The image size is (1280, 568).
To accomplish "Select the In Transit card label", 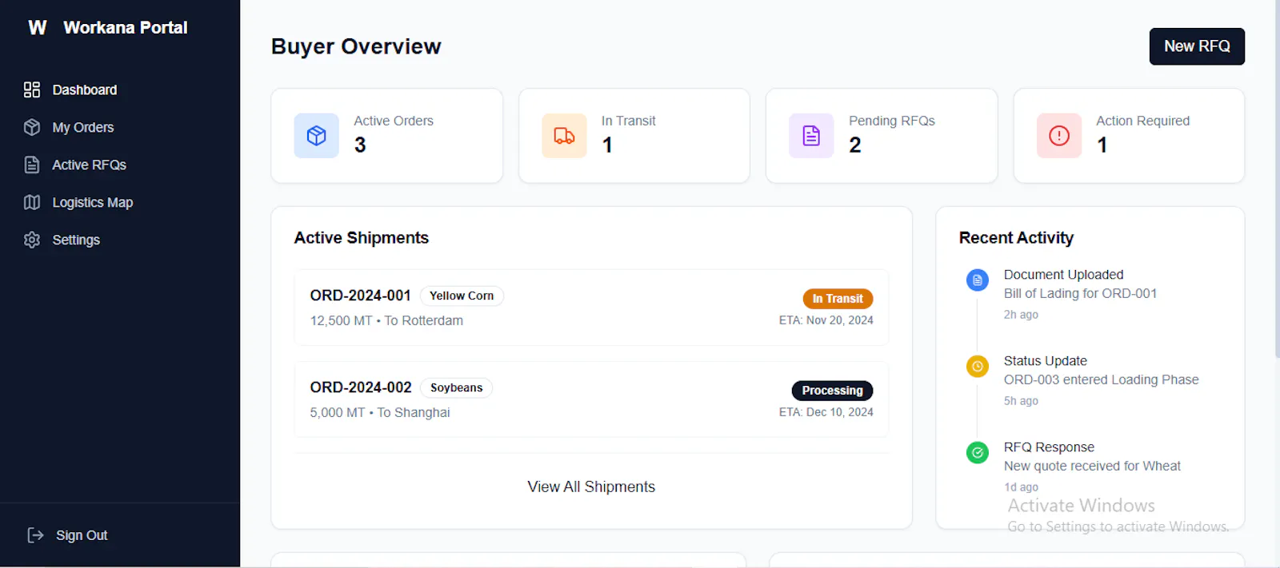I will click(x=628, y=121).
